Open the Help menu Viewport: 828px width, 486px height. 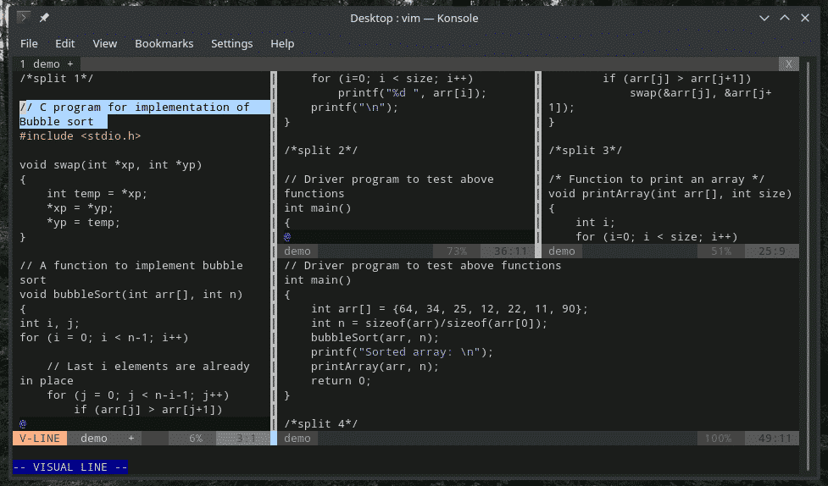click(x=282, y=44)
